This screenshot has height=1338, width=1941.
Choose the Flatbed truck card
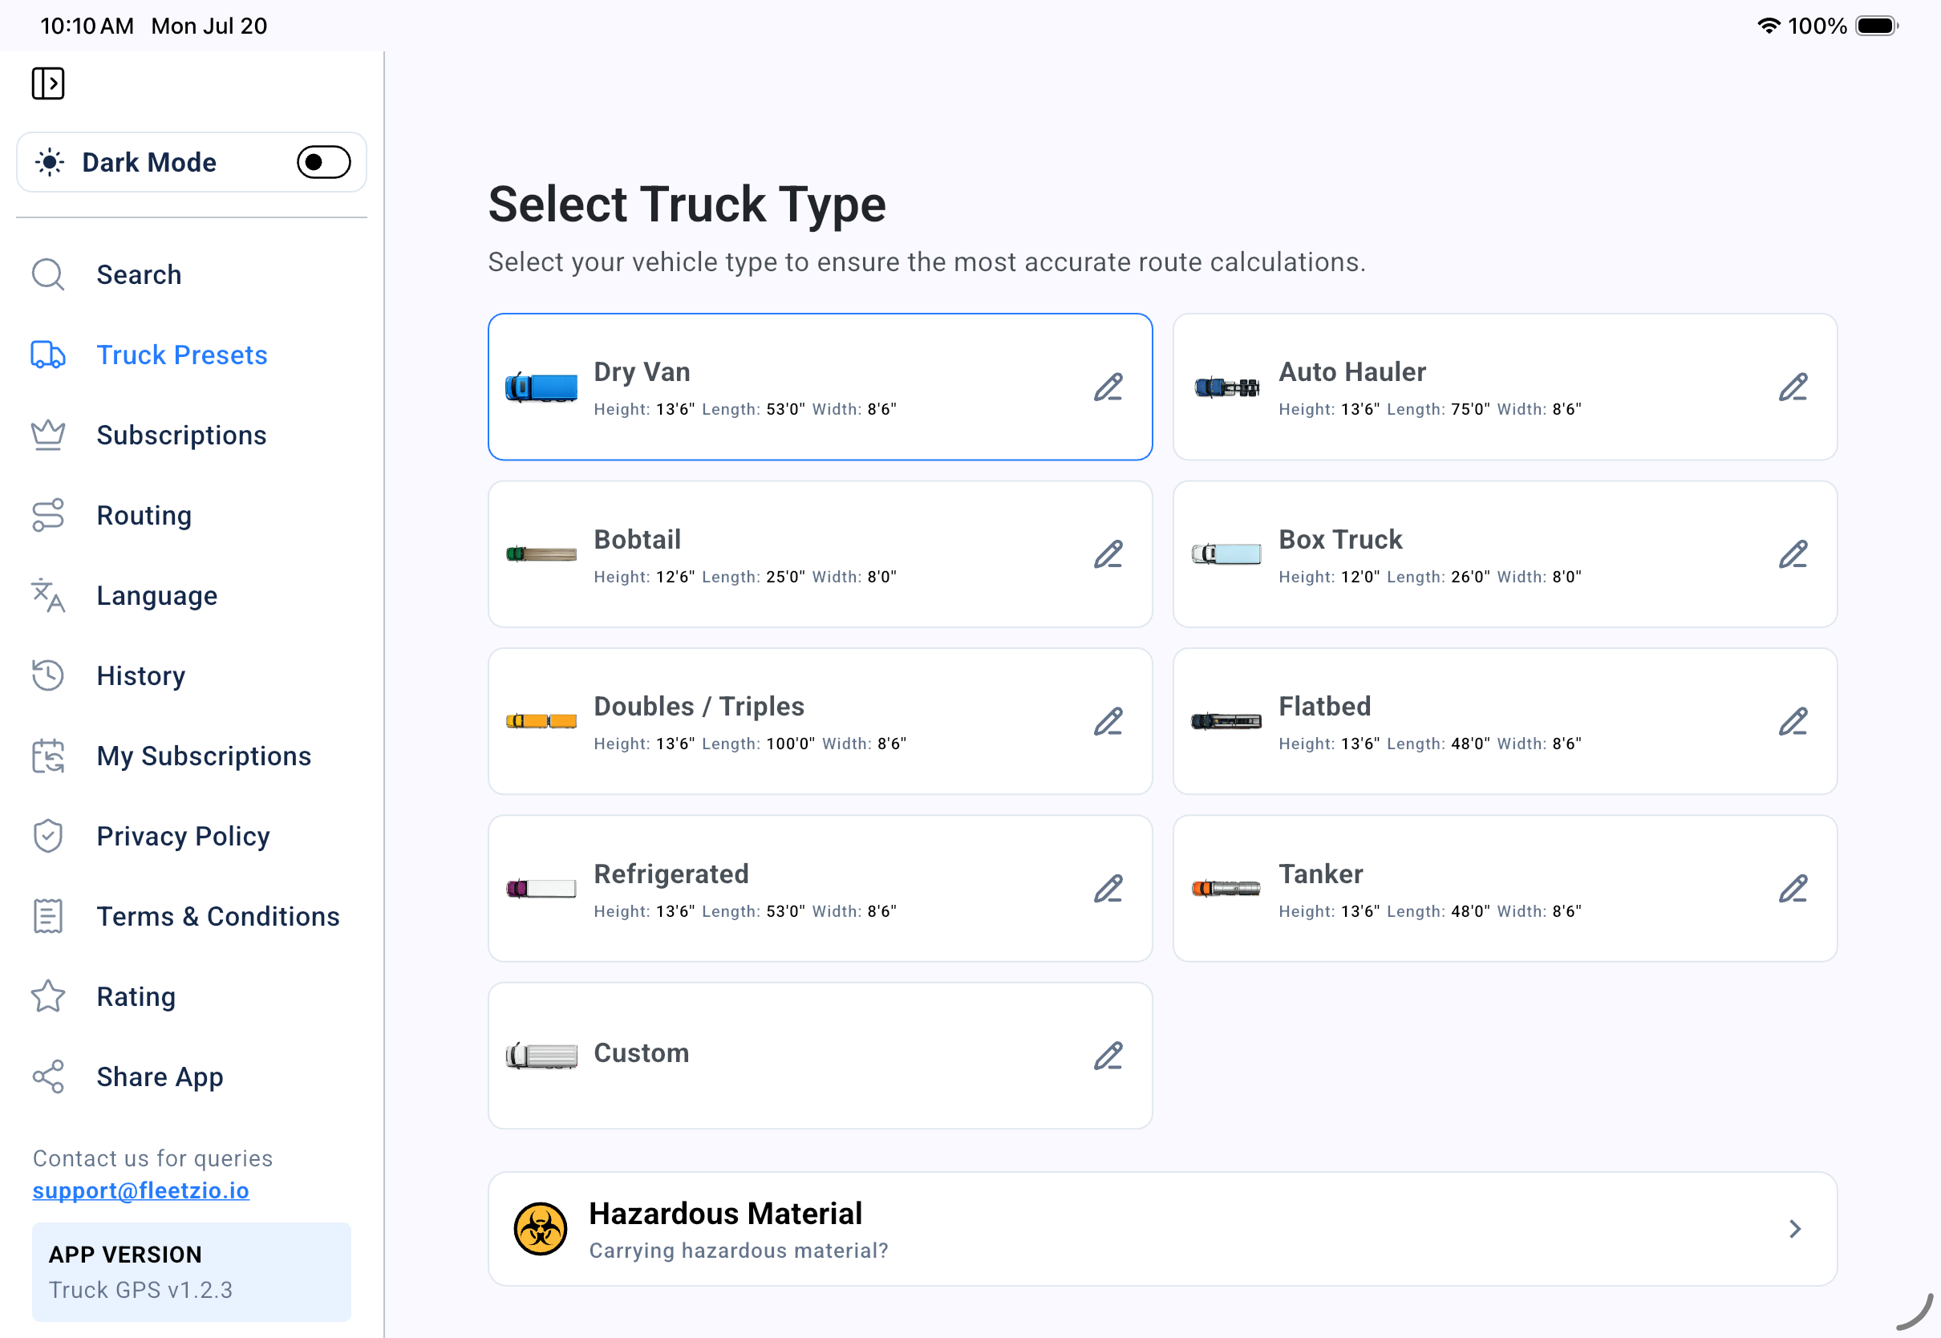tap(1505, 721)
